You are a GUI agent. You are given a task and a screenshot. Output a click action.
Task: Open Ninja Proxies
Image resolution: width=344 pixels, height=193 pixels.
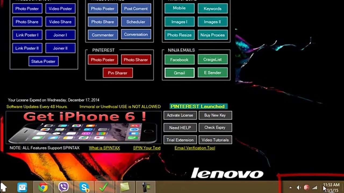point(213,35)
